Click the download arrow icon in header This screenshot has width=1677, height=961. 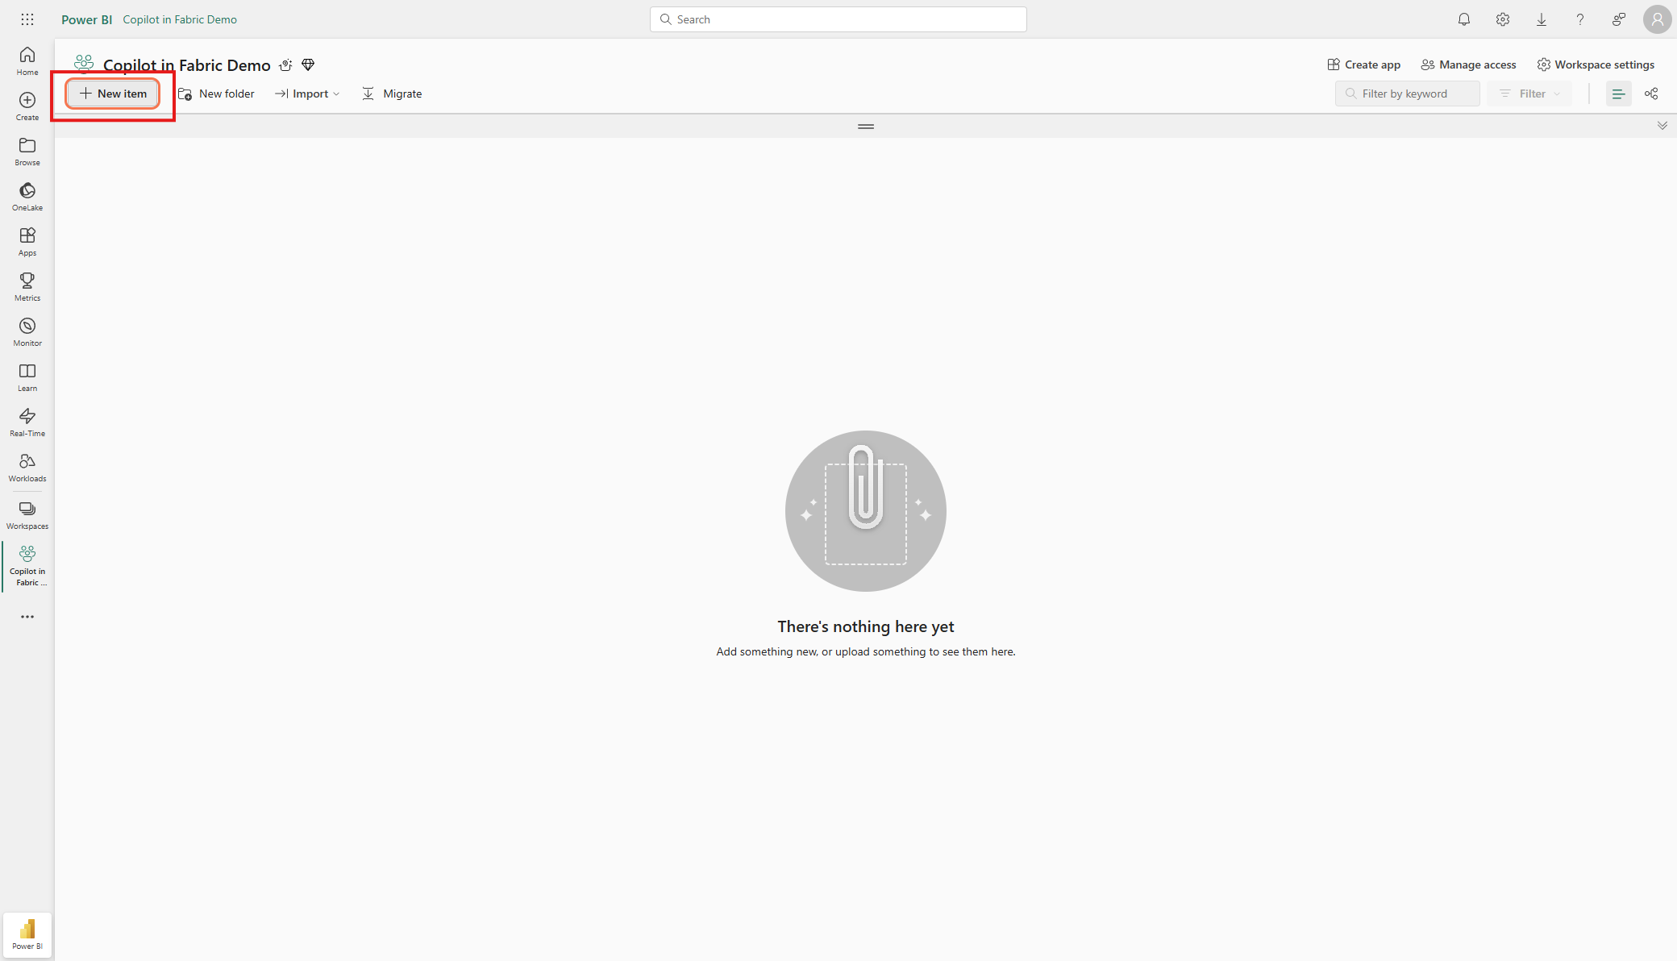1542,19
